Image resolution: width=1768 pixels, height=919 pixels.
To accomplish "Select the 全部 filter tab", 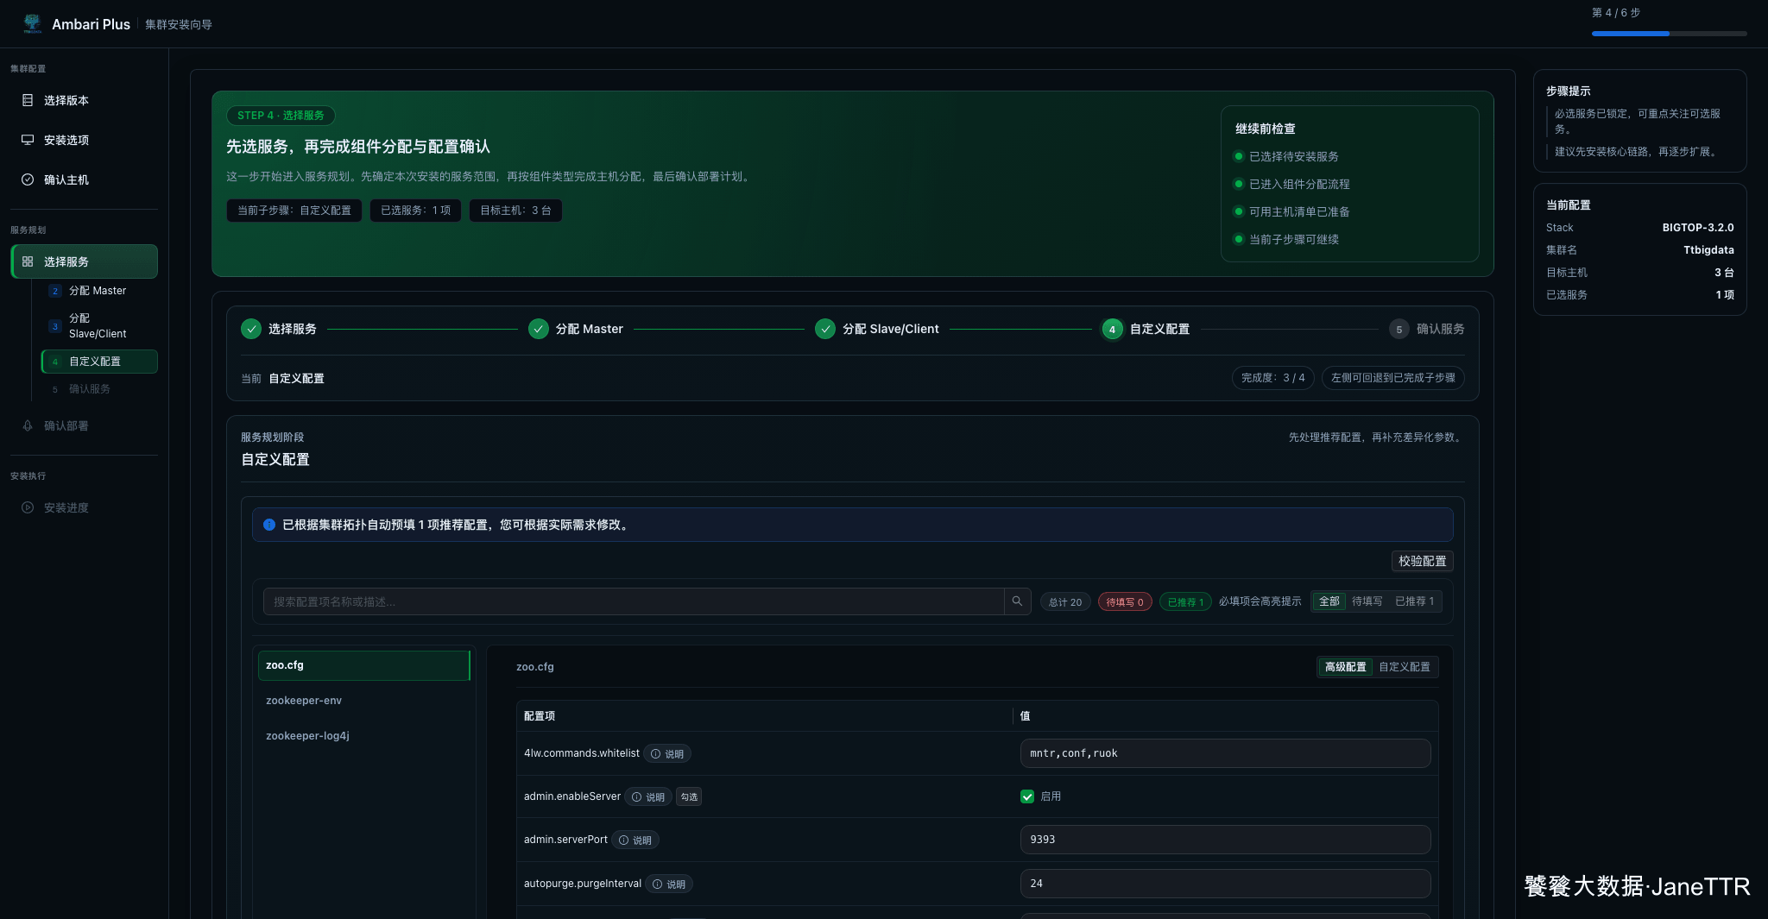I will pyautogui.click(x=1329, y=601).
